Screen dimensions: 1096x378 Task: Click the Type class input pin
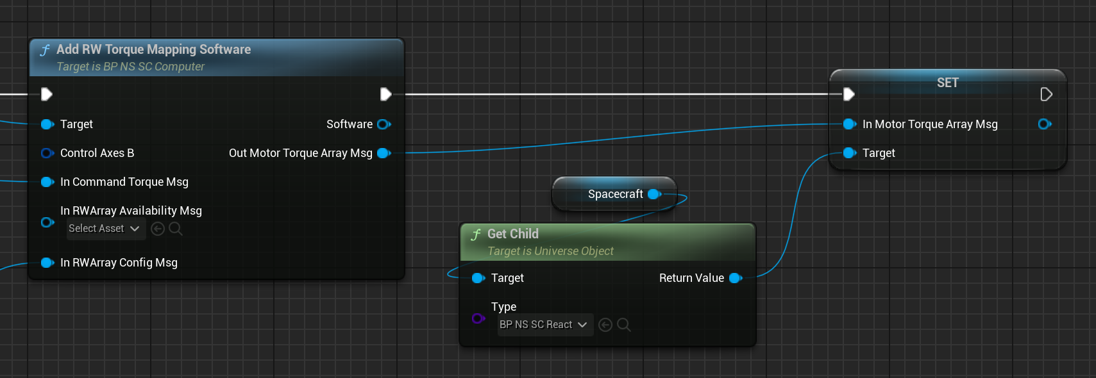(478, 318)
